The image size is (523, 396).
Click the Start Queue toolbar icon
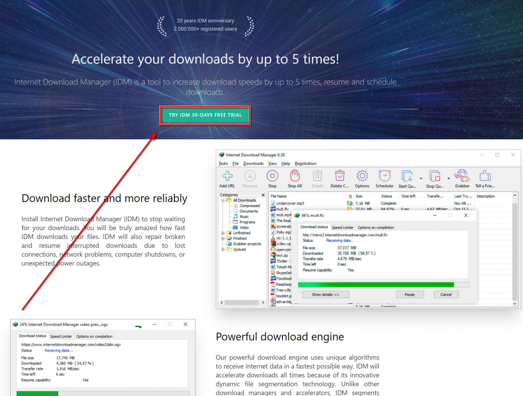tap(407, 176)
